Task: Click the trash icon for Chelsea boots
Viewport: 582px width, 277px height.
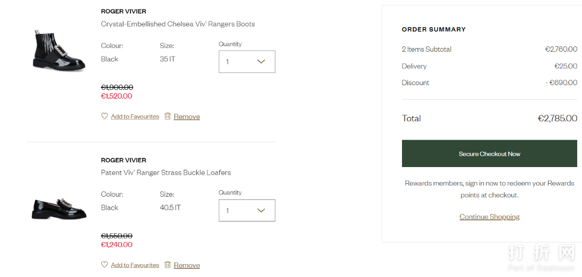Action: pos(168,116)
